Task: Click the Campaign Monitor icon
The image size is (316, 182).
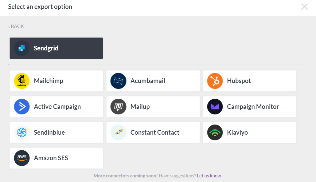Action: click(215, 107)
